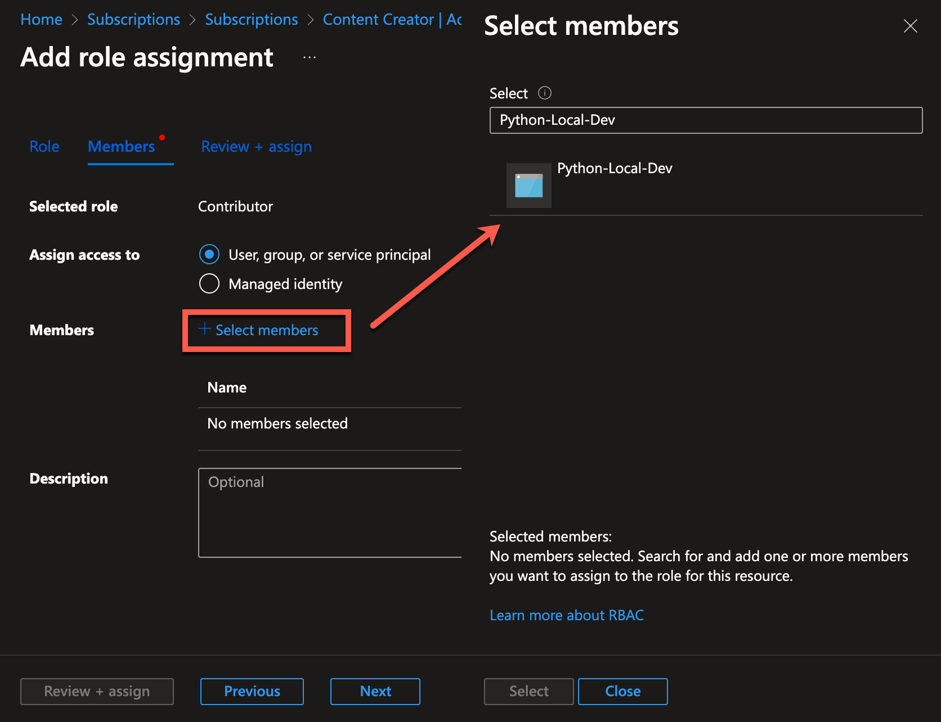Open Learn more about RBAC link
Screen dimensions: 941x722
click(x=566, y=615)
